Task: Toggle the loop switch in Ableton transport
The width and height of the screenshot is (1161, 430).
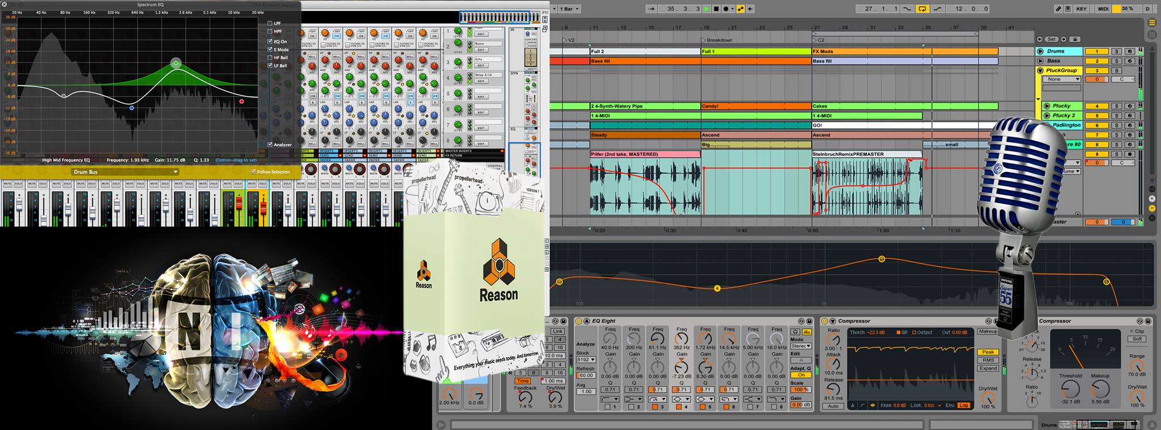Action: pyautogui.click(x=922, y=9)
